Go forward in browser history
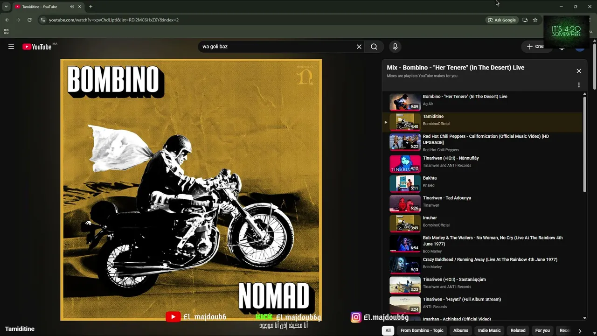 (x=18, y=20)
